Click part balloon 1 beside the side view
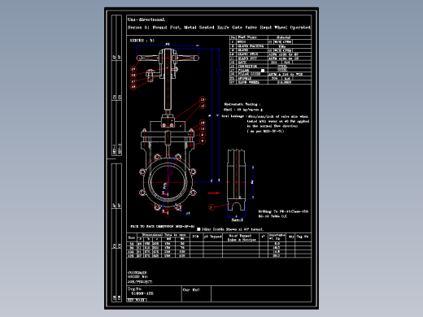The width and height of the screenshot is (423, 317). pyautogui.click(x=211, y=207)
